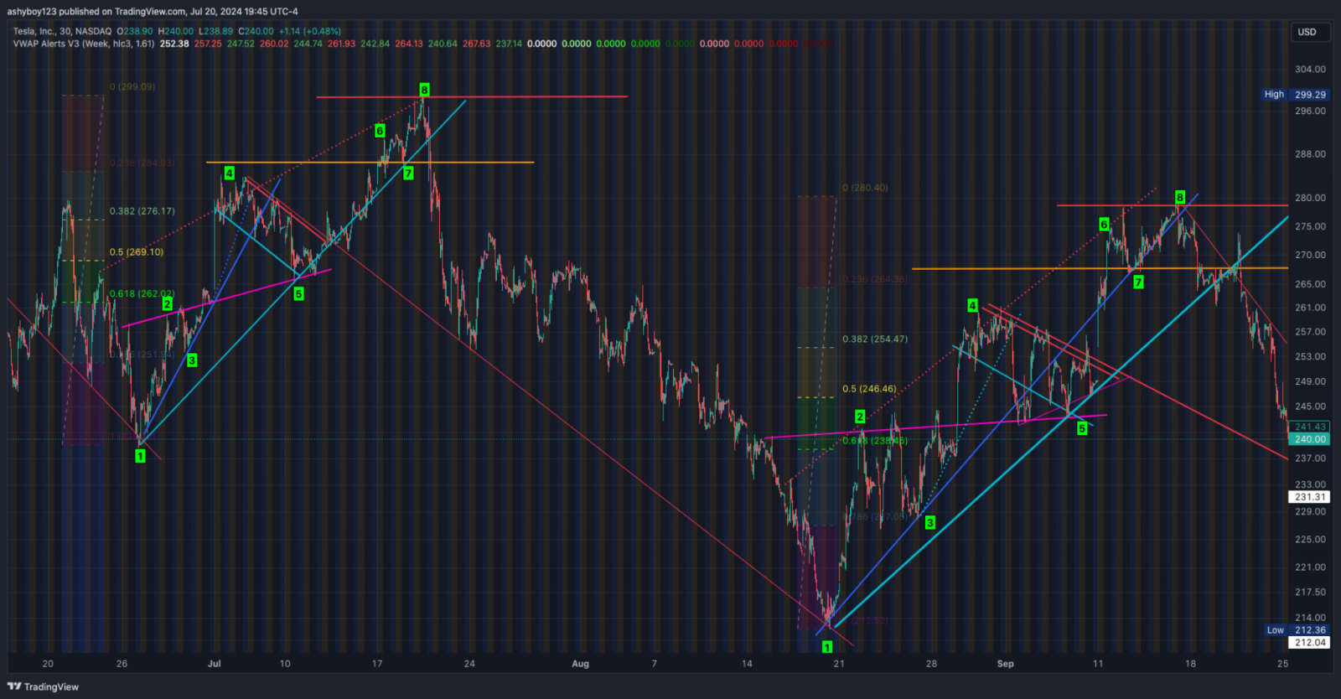1341x699 pixels.
Task: Click the 0.382 (276.17) Fibonacci label
Action: pos(142,211)
